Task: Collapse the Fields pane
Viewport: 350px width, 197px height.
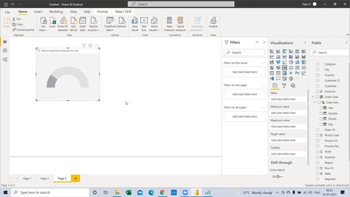Action: 346,43
